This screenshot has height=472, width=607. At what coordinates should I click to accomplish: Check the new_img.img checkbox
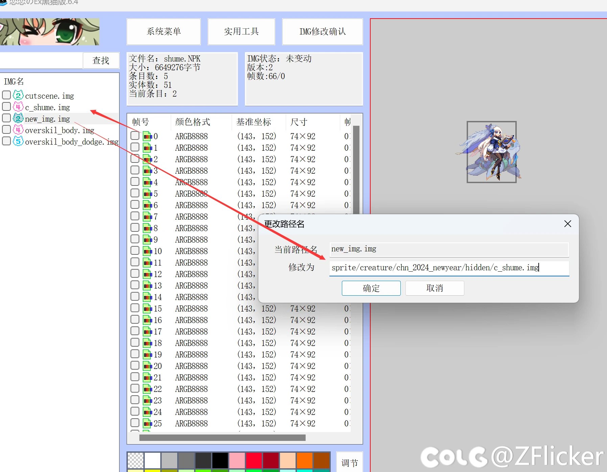pos(6,118)
